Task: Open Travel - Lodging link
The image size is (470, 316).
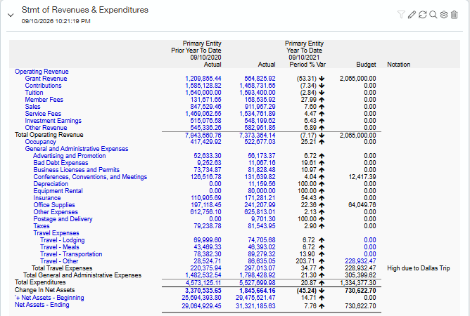Action: point(63,240)
